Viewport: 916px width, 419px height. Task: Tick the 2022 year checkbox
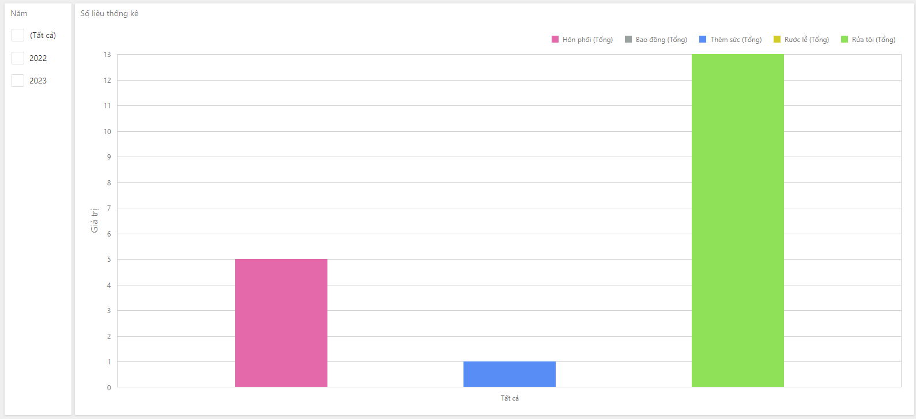click(x=18, y=58)
